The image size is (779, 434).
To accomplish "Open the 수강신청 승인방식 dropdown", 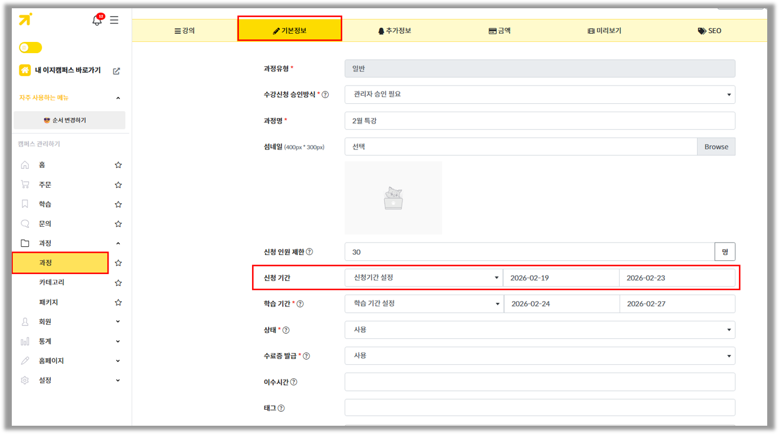I will pos(539,94).
